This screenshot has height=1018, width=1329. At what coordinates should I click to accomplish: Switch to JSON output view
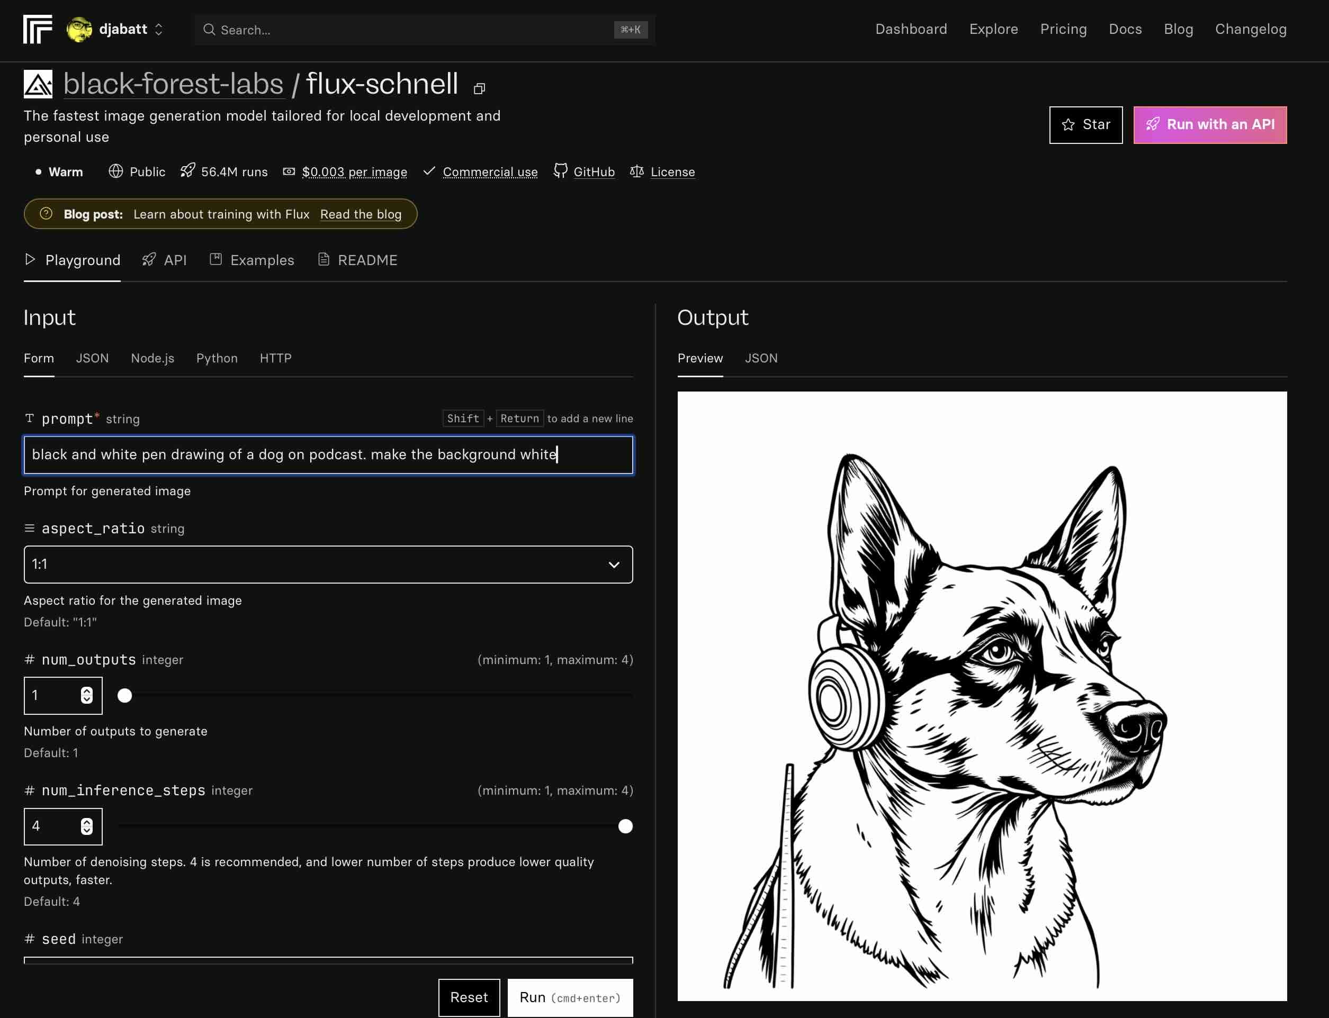pos(761,357)
